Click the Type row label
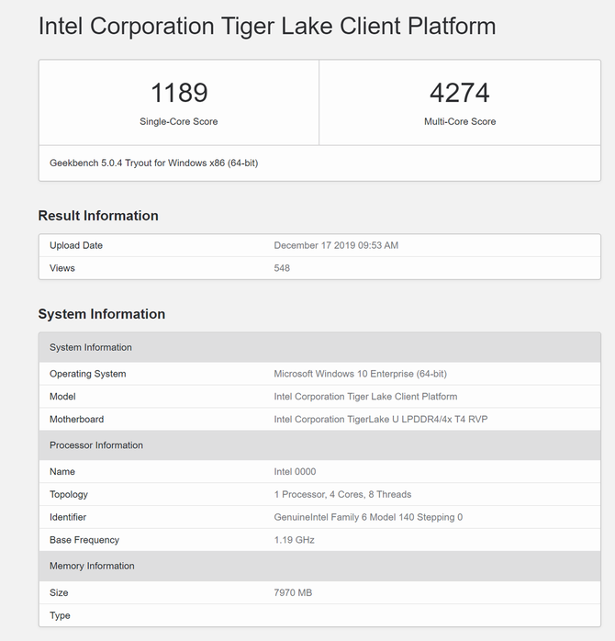 pos(60,615)
